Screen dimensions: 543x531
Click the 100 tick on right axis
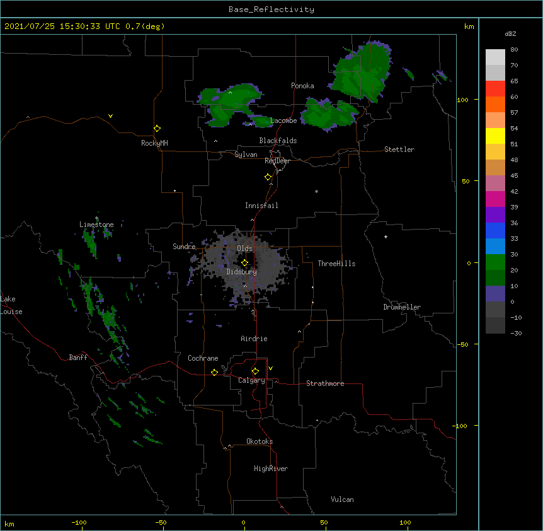pos(462,100)
